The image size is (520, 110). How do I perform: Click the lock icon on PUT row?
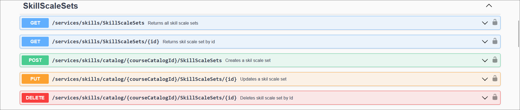point(495,78)
